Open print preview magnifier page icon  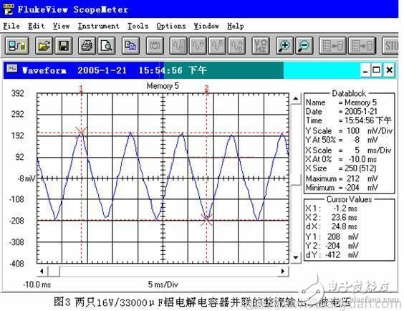point(107,46)
